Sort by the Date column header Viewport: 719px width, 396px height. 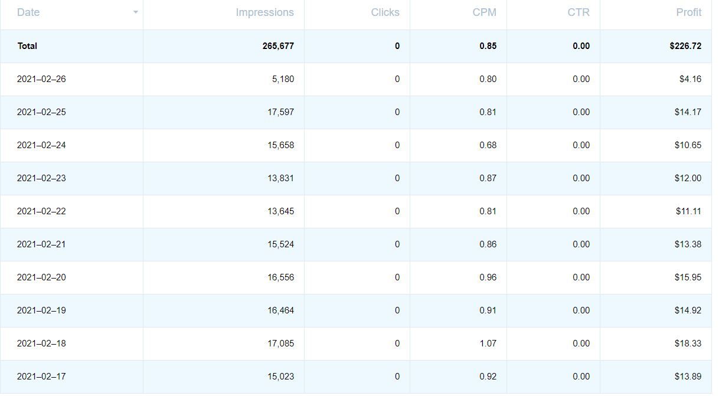pyautogui.click(x=28, y=12)
